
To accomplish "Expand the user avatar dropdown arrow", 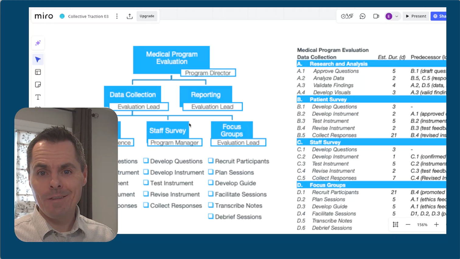I will click(x=397, y=16).
